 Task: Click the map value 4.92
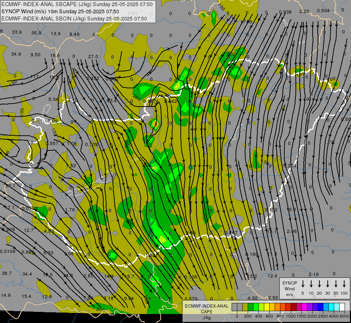click(x=252, y=298)
